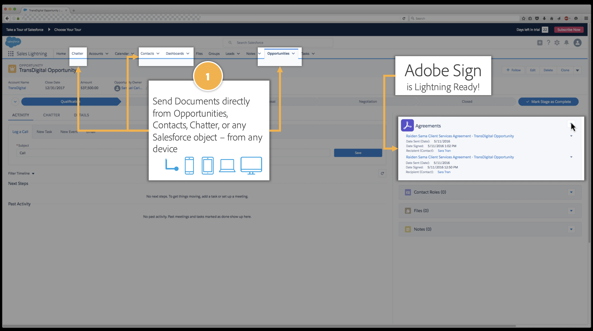Expand the Contact Roles dropdown arrow

pos(571,192)
